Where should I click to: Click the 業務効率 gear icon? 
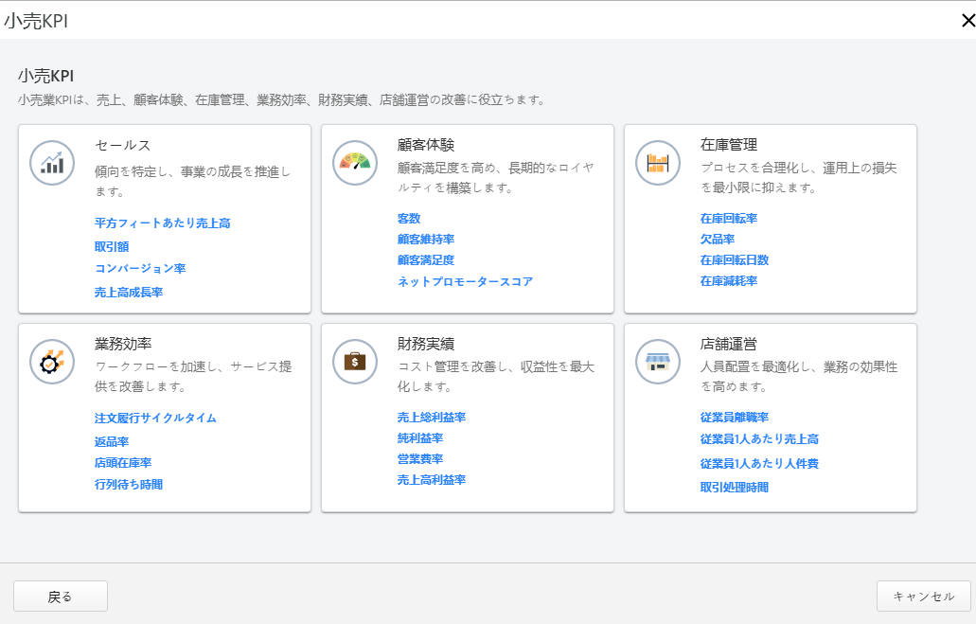coord(52,362)
